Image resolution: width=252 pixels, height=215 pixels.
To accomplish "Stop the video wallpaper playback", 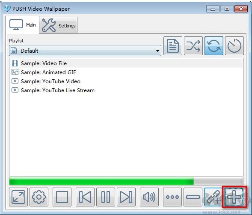I will [x=62, y=197].
